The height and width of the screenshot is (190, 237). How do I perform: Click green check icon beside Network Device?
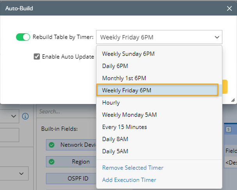(x=52, y=145)
